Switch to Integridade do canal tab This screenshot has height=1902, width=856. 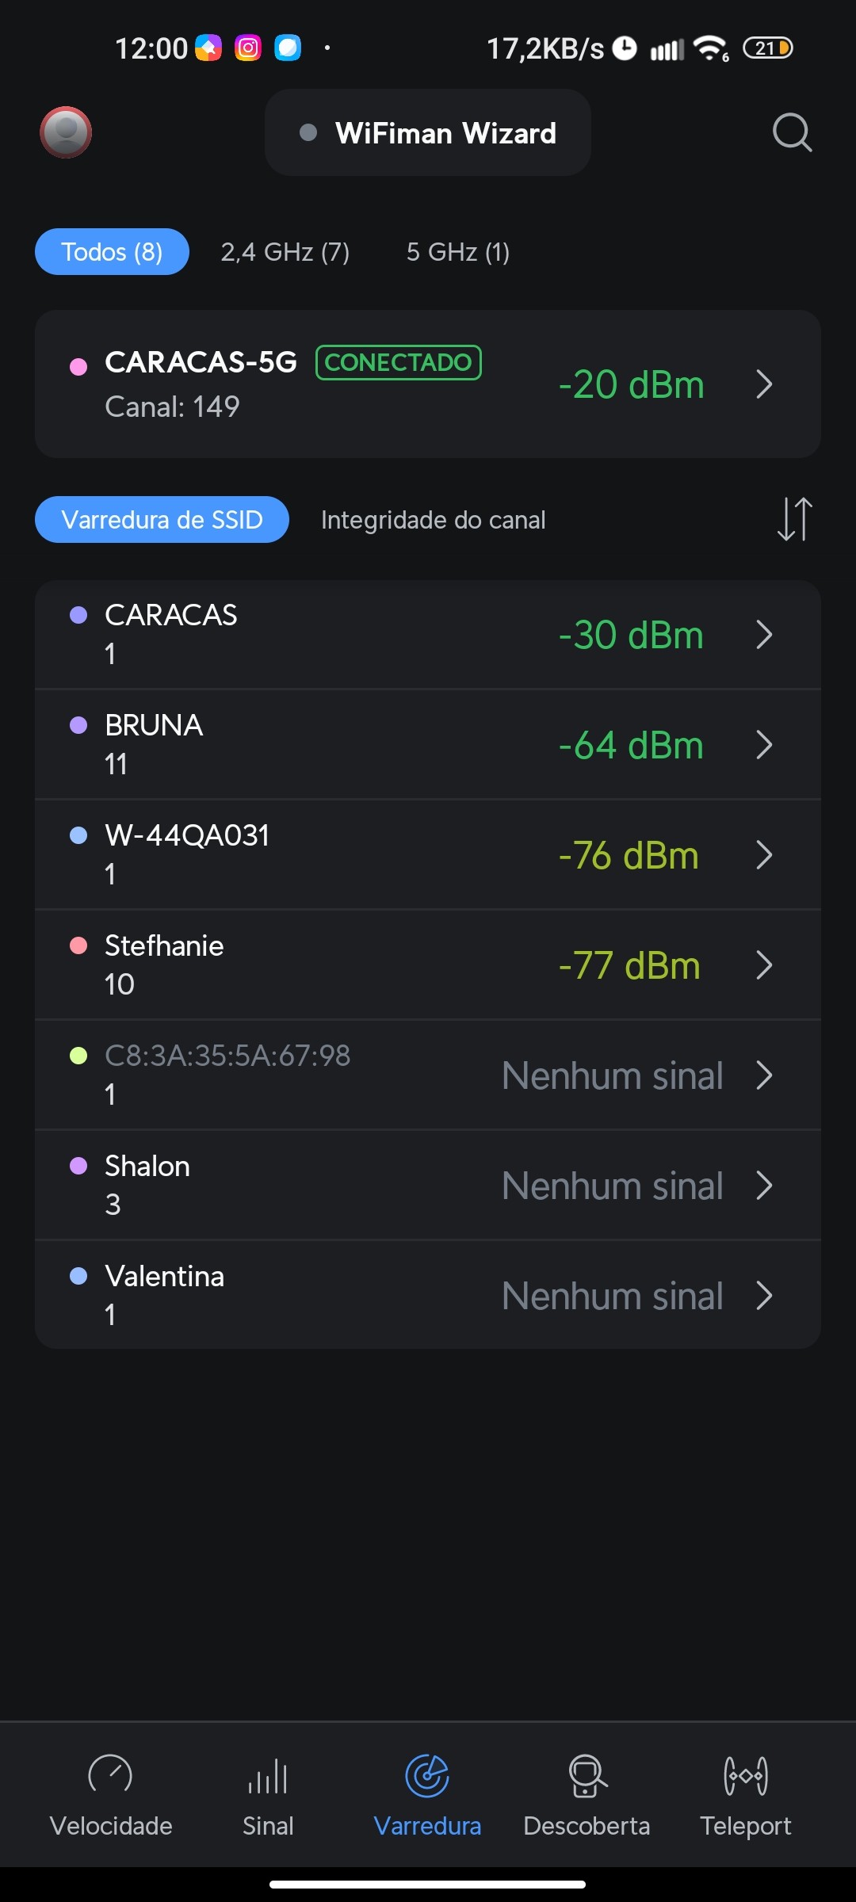pyautogui.click(x=433, y=520)
